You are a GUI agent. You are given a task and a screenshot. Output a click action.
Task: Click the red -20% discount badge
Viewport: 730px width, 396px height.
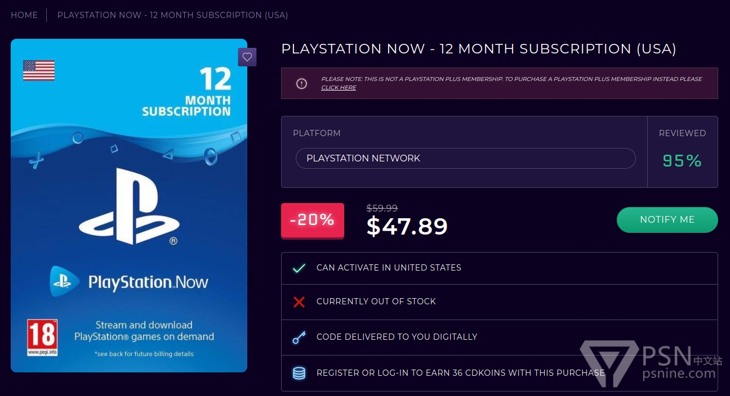click(313, 220)
